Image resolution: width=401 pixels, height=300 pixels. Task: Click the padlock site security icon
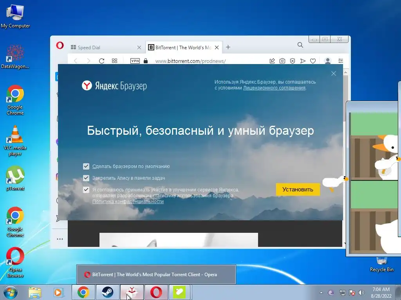tap(146, 61)
